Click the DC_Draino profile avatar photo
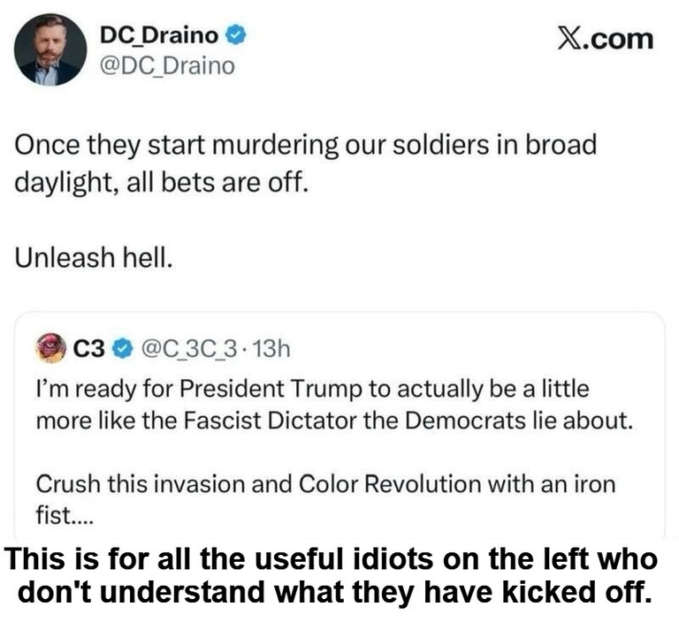This screenshot has height=622, width=679. click(50, 49)
